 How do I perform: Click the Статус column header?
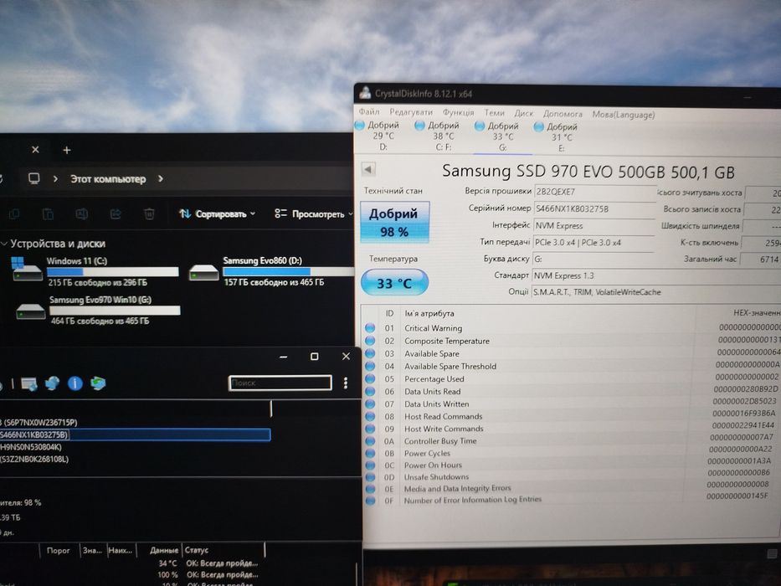tap(223, 550)
